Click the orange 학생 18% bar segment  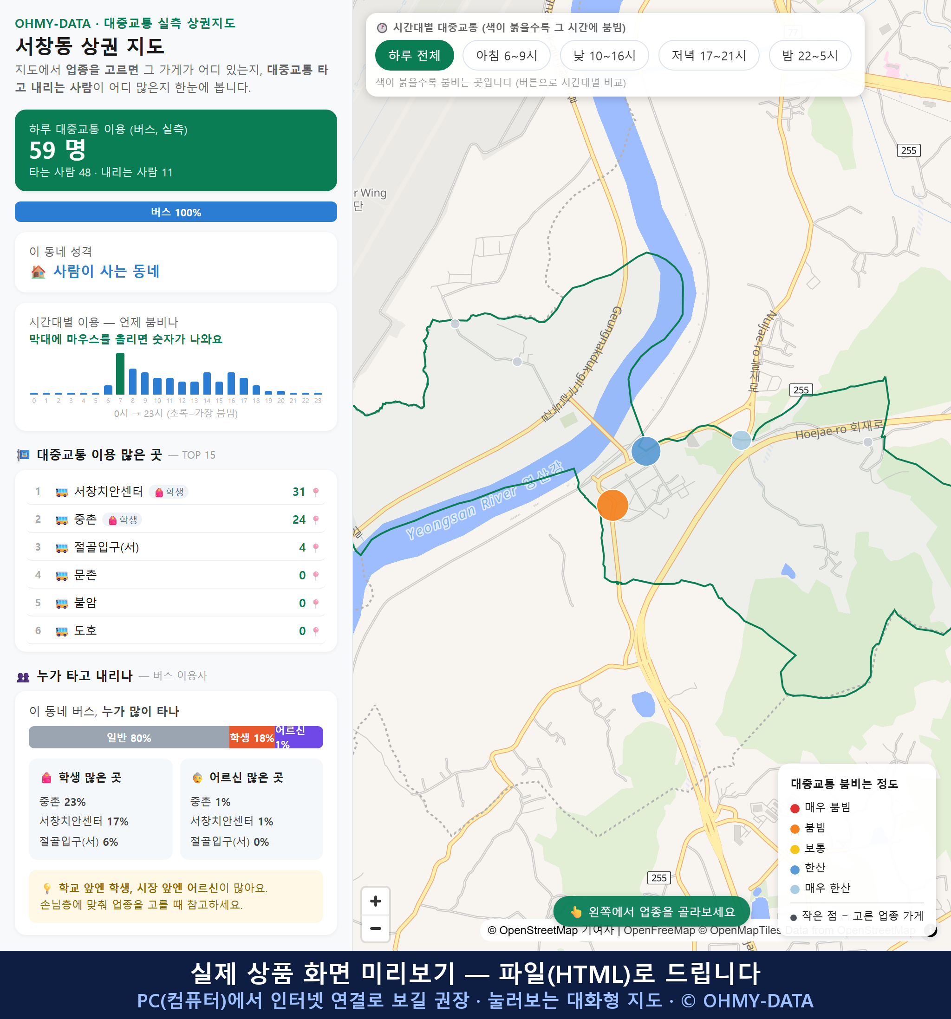252,738
